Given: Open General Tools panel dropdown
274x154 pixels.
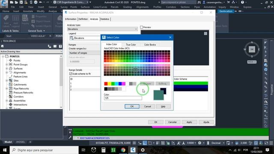Looking at the screenshot, I should point(36,31).
